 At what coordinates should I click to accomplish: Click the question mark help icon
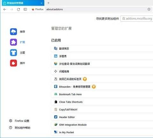pyautogui.click(x=11, y=127)
